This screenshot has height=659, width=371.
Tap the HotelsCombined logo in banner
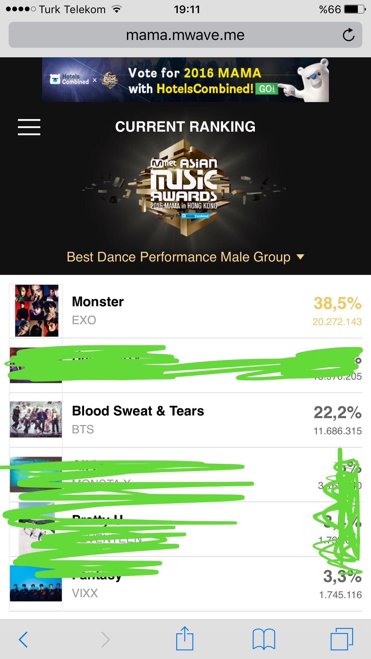[69, 79]
